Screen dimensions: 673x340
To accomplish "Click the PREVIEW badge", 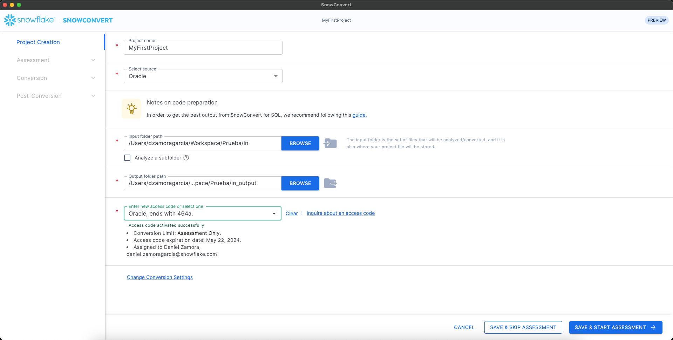I will pos(657,20).
